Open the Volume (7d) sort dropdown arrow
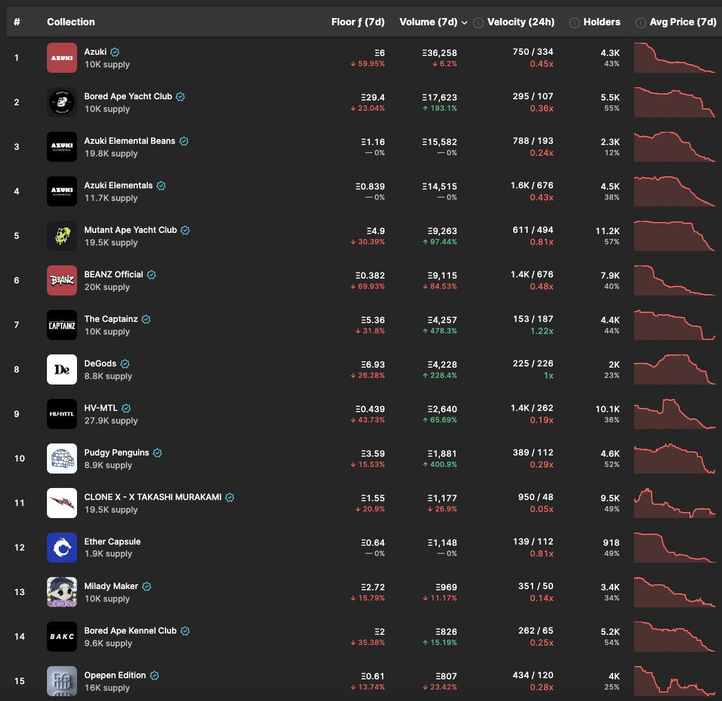This screenshot has width=722, height=701. point(464,23)
